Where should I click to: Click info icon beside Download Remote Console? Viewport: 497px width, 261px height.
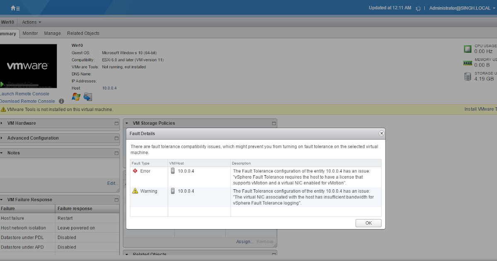61,101
